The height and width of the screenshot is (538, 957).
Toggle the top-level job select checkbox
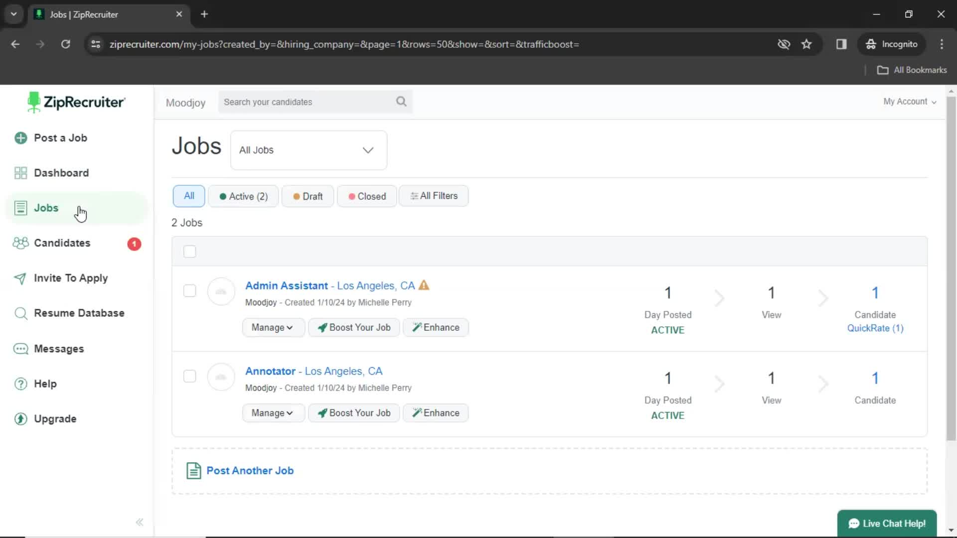click(x=190, y=252)
